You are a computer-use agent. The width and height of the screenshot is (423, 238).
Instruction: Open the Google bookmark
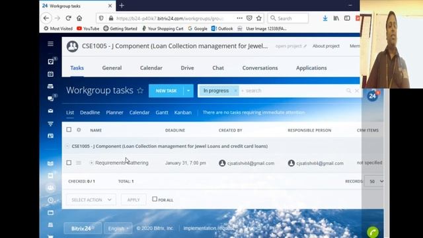198,28
